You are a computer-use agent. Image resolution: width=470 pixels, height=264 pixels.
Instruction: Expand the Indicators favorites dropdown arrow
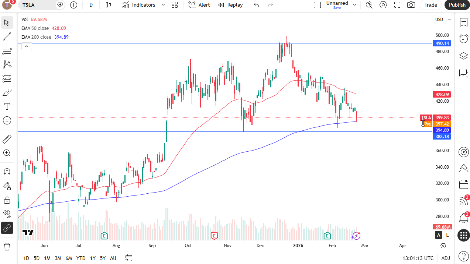163,5
